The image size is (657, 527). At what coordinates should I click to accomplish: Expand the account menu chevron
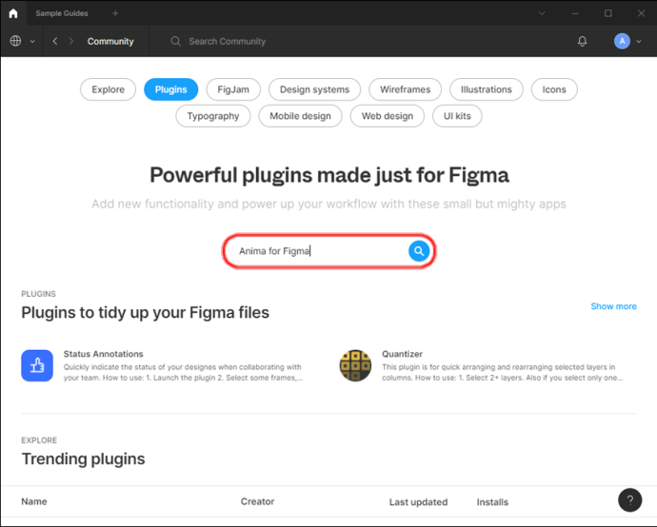(x=639, y=42)
